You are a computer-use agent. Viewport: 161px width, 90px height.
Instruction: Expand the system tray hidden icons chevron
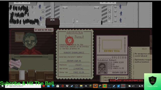click(137, 86)
